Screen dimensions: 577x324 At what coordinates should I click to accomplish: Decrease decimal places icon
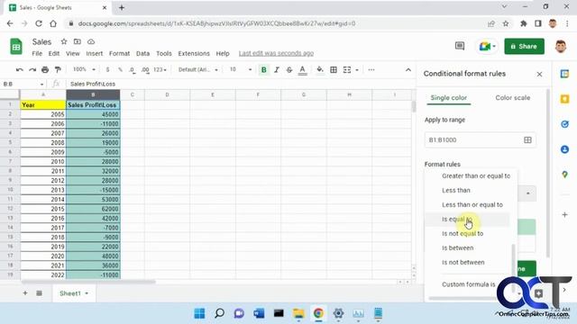(x=132, y=70)
